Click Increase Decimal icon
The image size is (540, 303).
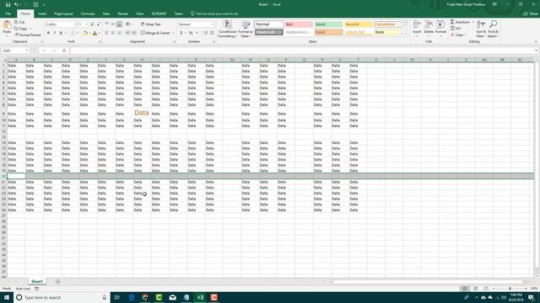[x=205, y=33]
